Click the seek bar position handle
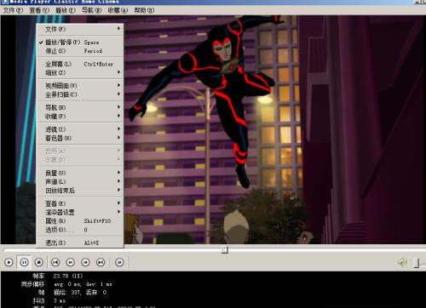The width and height of the screenshot is (426, 308). pyautogui.click(x=225, y=249)
